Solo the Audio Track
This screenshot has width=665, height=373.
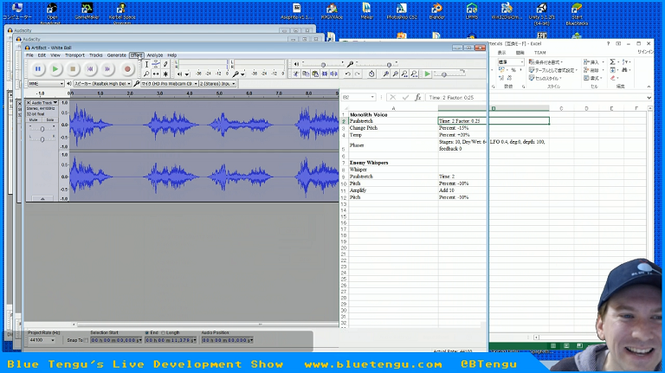click(49, 120)
